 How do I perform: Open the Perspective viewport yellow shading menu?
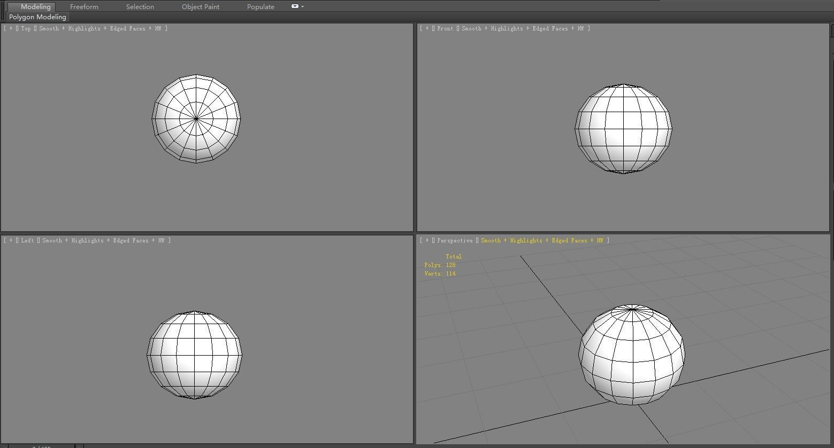pos(542,240)
